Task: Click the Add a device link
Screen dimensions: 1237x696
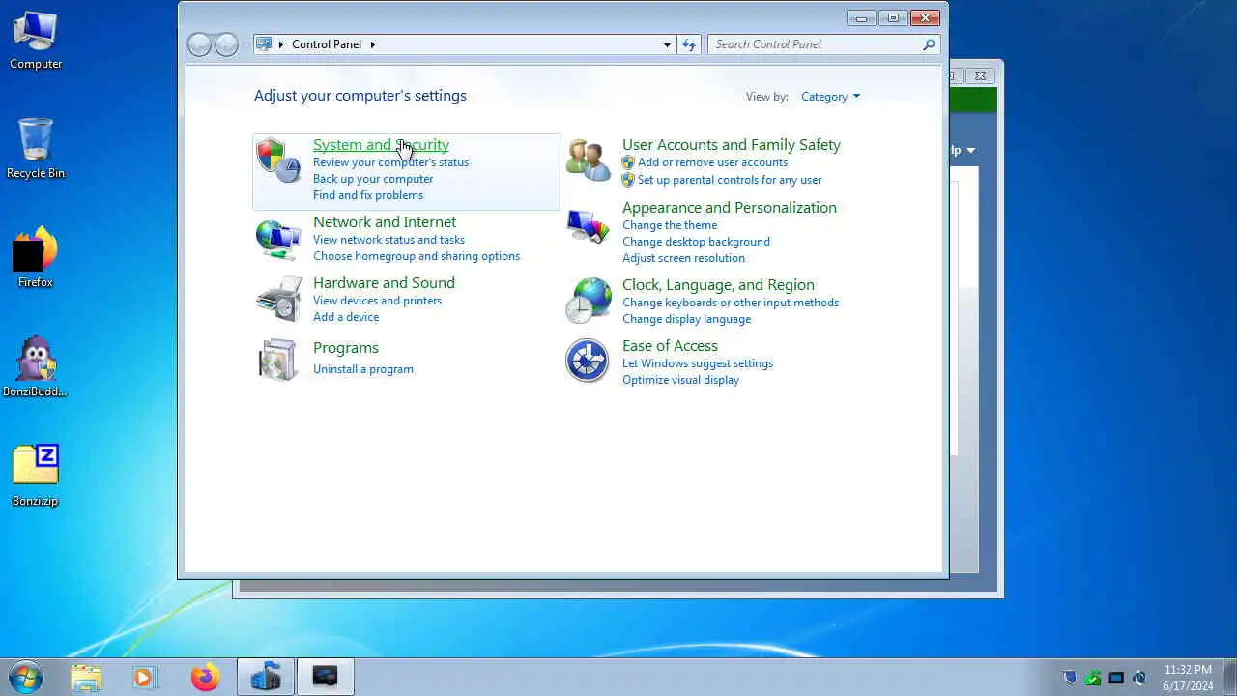Action: 346,317
